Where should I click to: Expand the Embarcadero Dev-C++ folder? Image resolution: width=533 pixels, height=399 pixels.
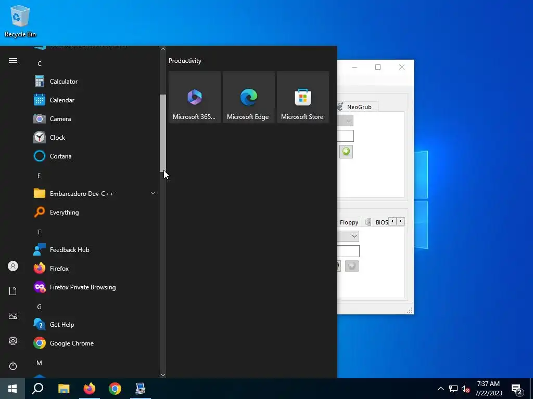[95, 193]
